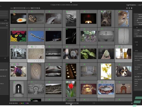Click the load sidecar button
This screenshot has width=142, height=107.
click(x=139, y=36)
